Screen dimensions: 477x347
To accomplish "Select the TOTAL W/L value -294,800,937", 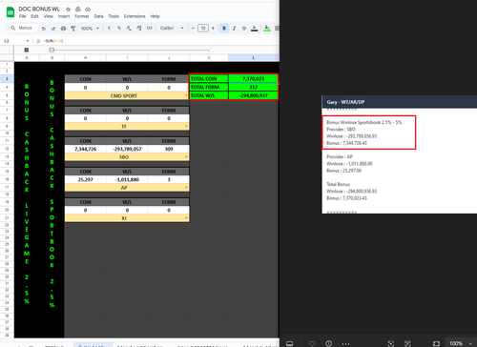I will point(254,95).
